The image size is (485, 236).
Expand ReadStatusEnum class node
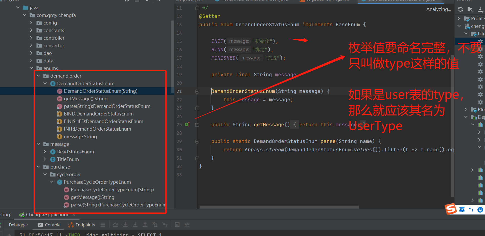tap(45, 152)
